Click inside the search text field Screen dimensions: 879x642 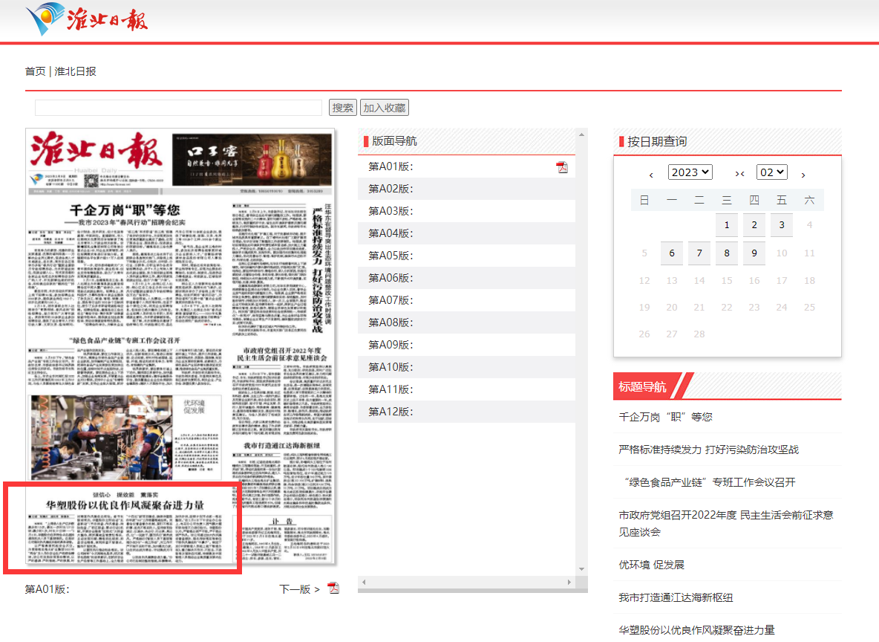[x=178, y=108]
